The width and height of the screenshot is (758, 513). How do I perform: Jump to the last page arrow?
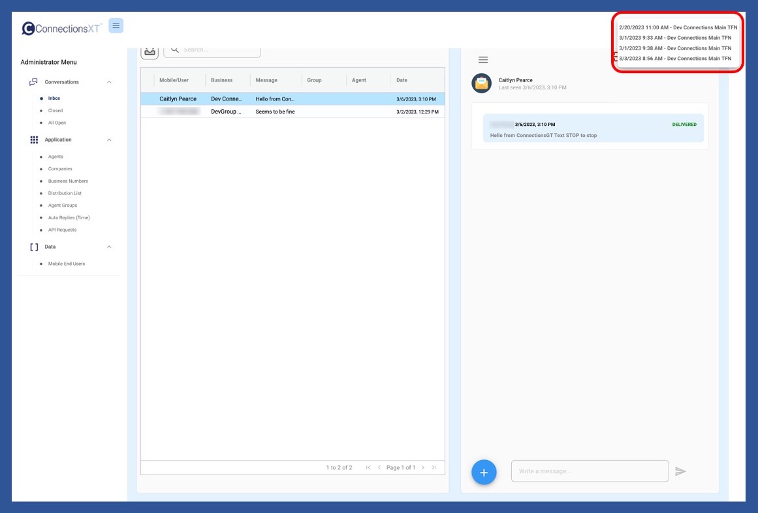[434, 467]
